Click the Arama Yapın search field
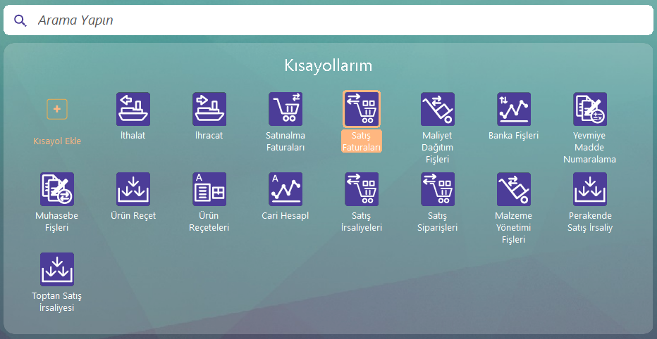The width and height of the screenshot is (657, 339). click(338, 20)
